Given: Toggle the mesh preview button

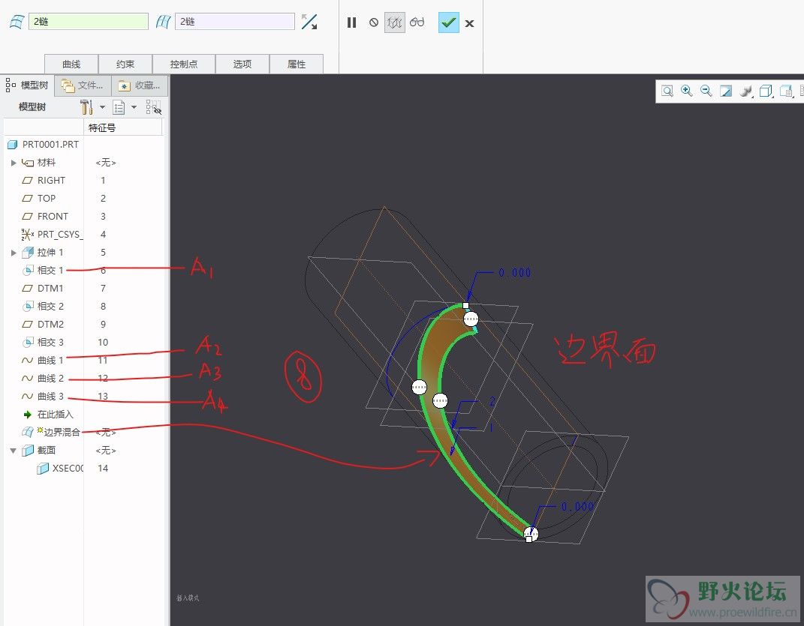Looking at the screenshot, I should click(395, 22).
